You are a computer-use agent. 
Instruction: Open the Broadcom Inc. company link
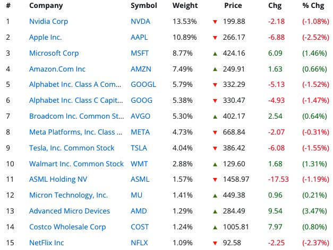point(77,117)
